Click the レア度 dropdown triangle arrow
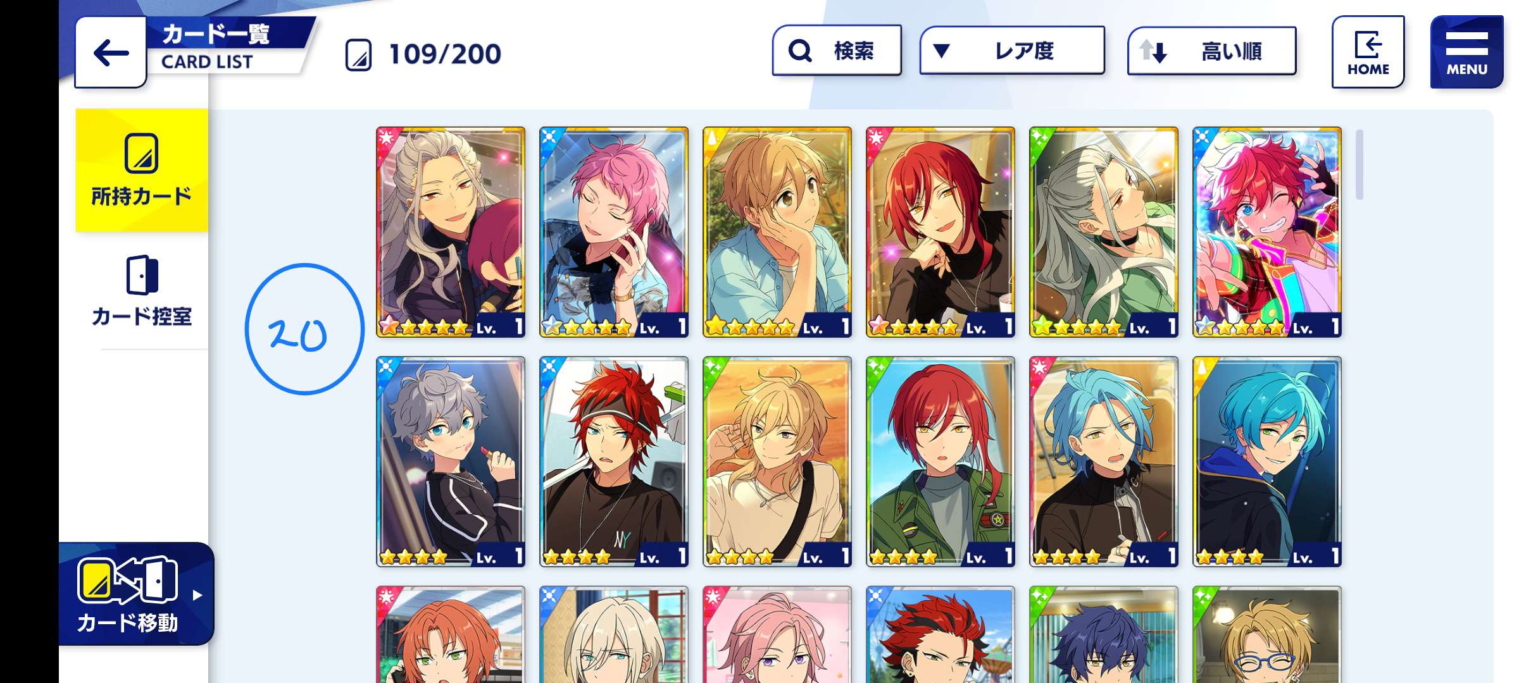 tap(941, 51)
